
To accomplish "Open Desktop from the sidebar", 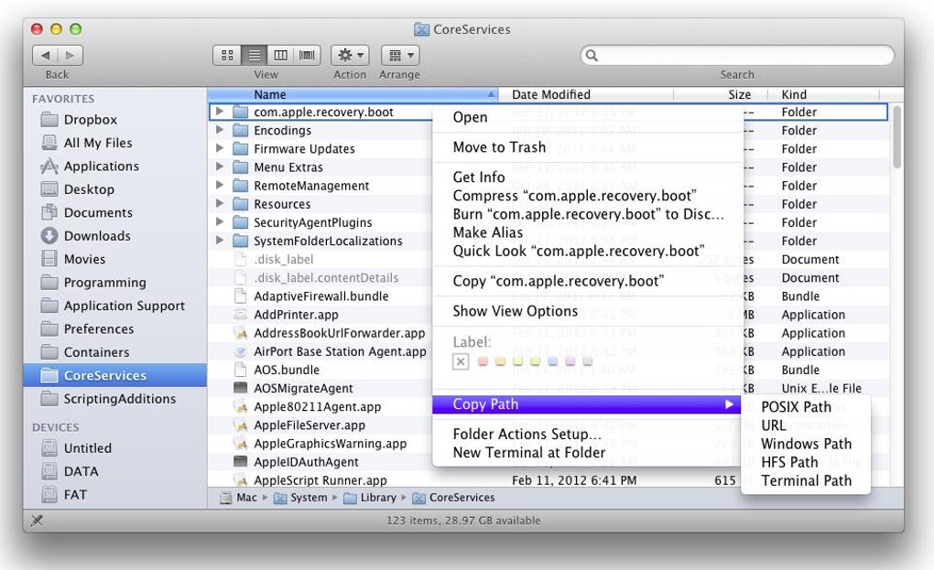I will click(115, 189).
